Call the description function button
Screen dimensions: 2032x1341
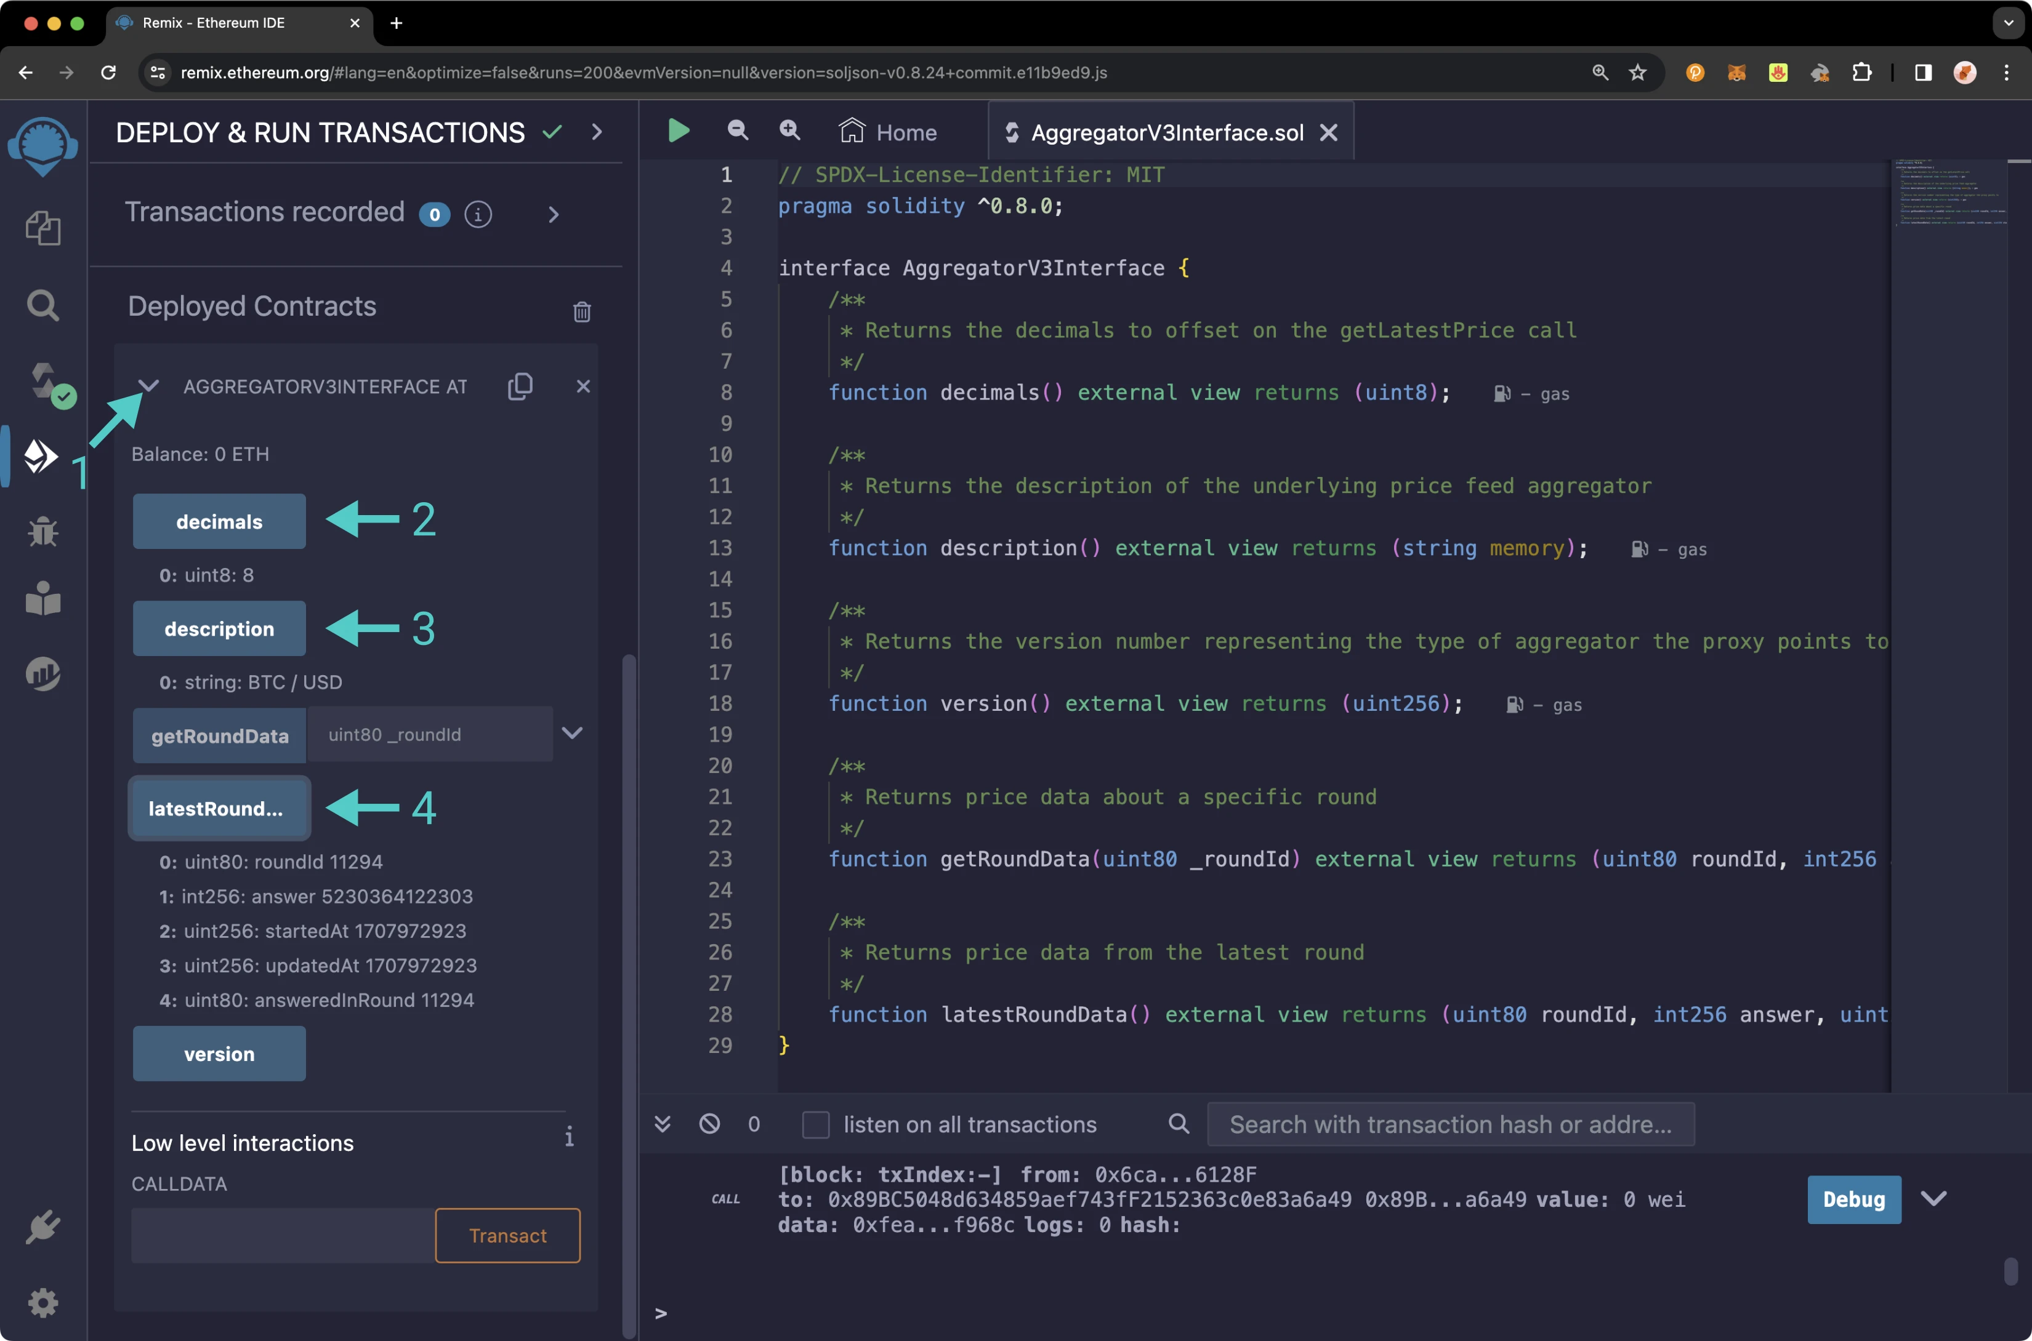219,628
